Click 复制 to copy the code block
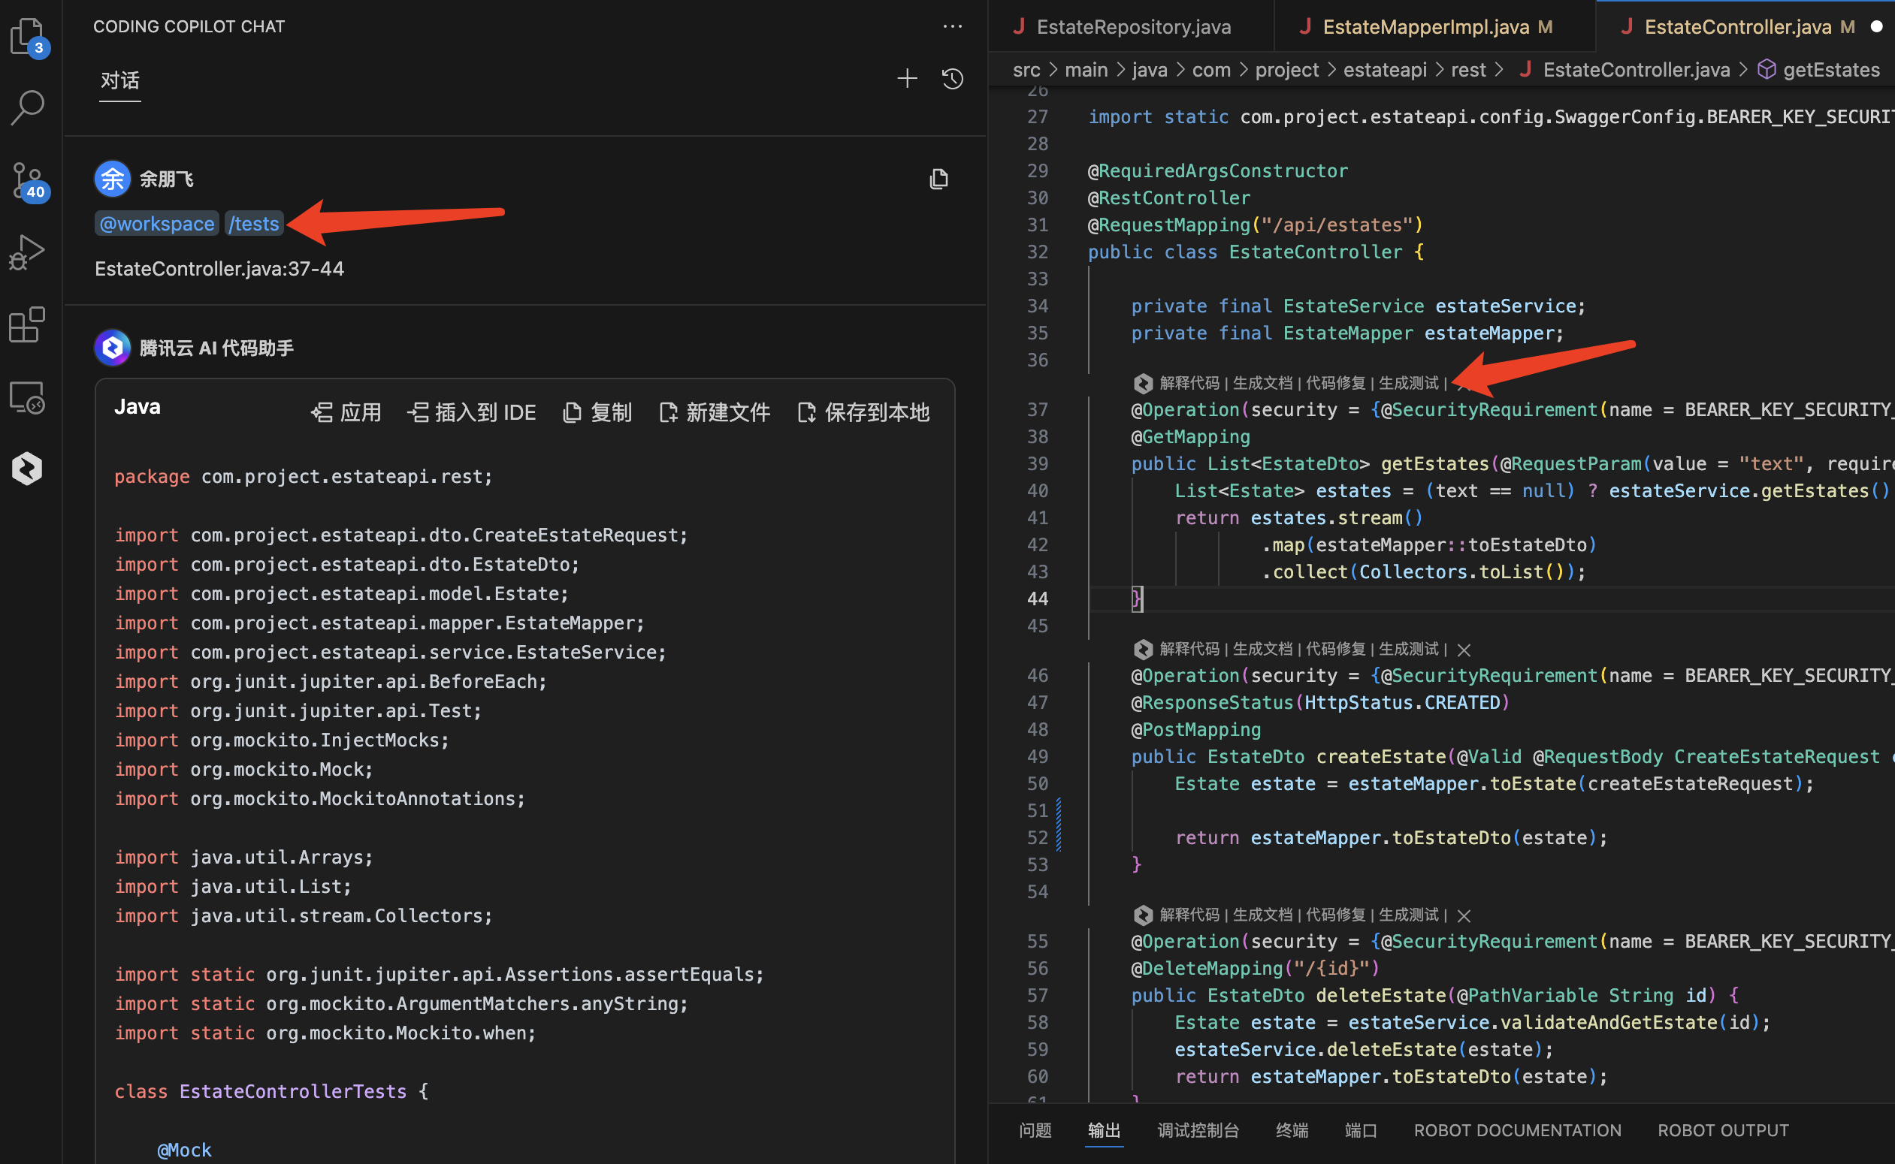Screen dimensions: 1895x1164 (x=598, y=412)
